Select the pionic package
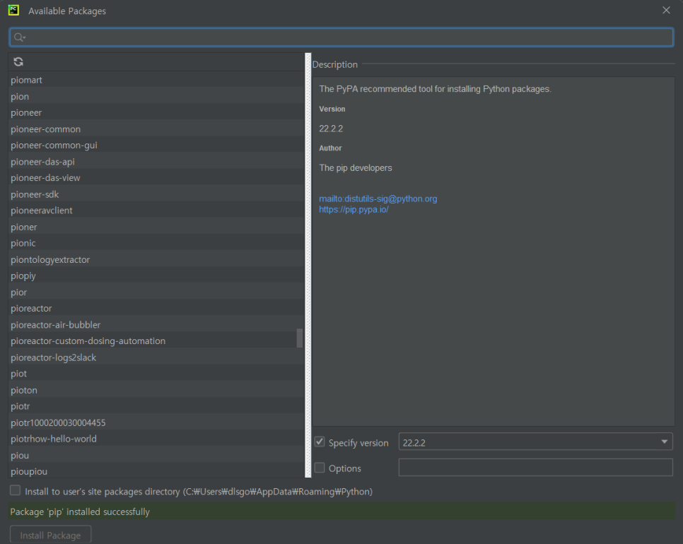 pos(156,243)
